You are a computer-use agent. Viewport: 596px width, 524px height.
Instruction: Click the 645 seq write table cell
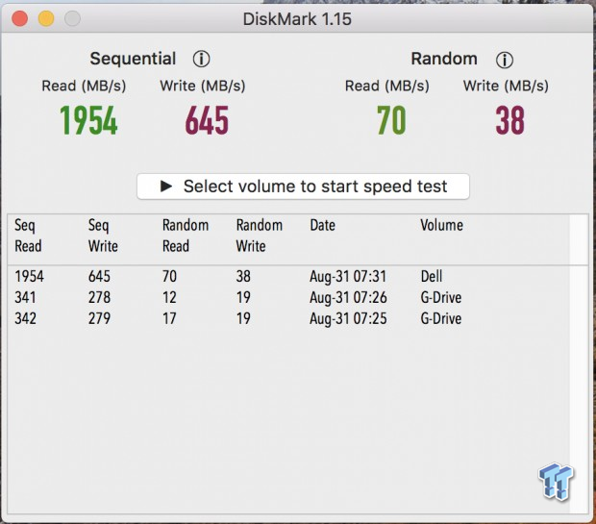[100, 277]
